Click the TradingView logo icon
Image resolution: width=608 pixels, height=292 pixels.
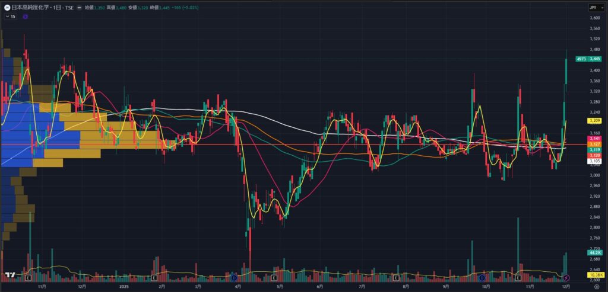pos(9,275)
